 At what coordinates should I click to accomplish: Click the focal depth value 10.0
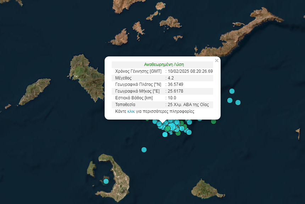(x=172, y=98)
